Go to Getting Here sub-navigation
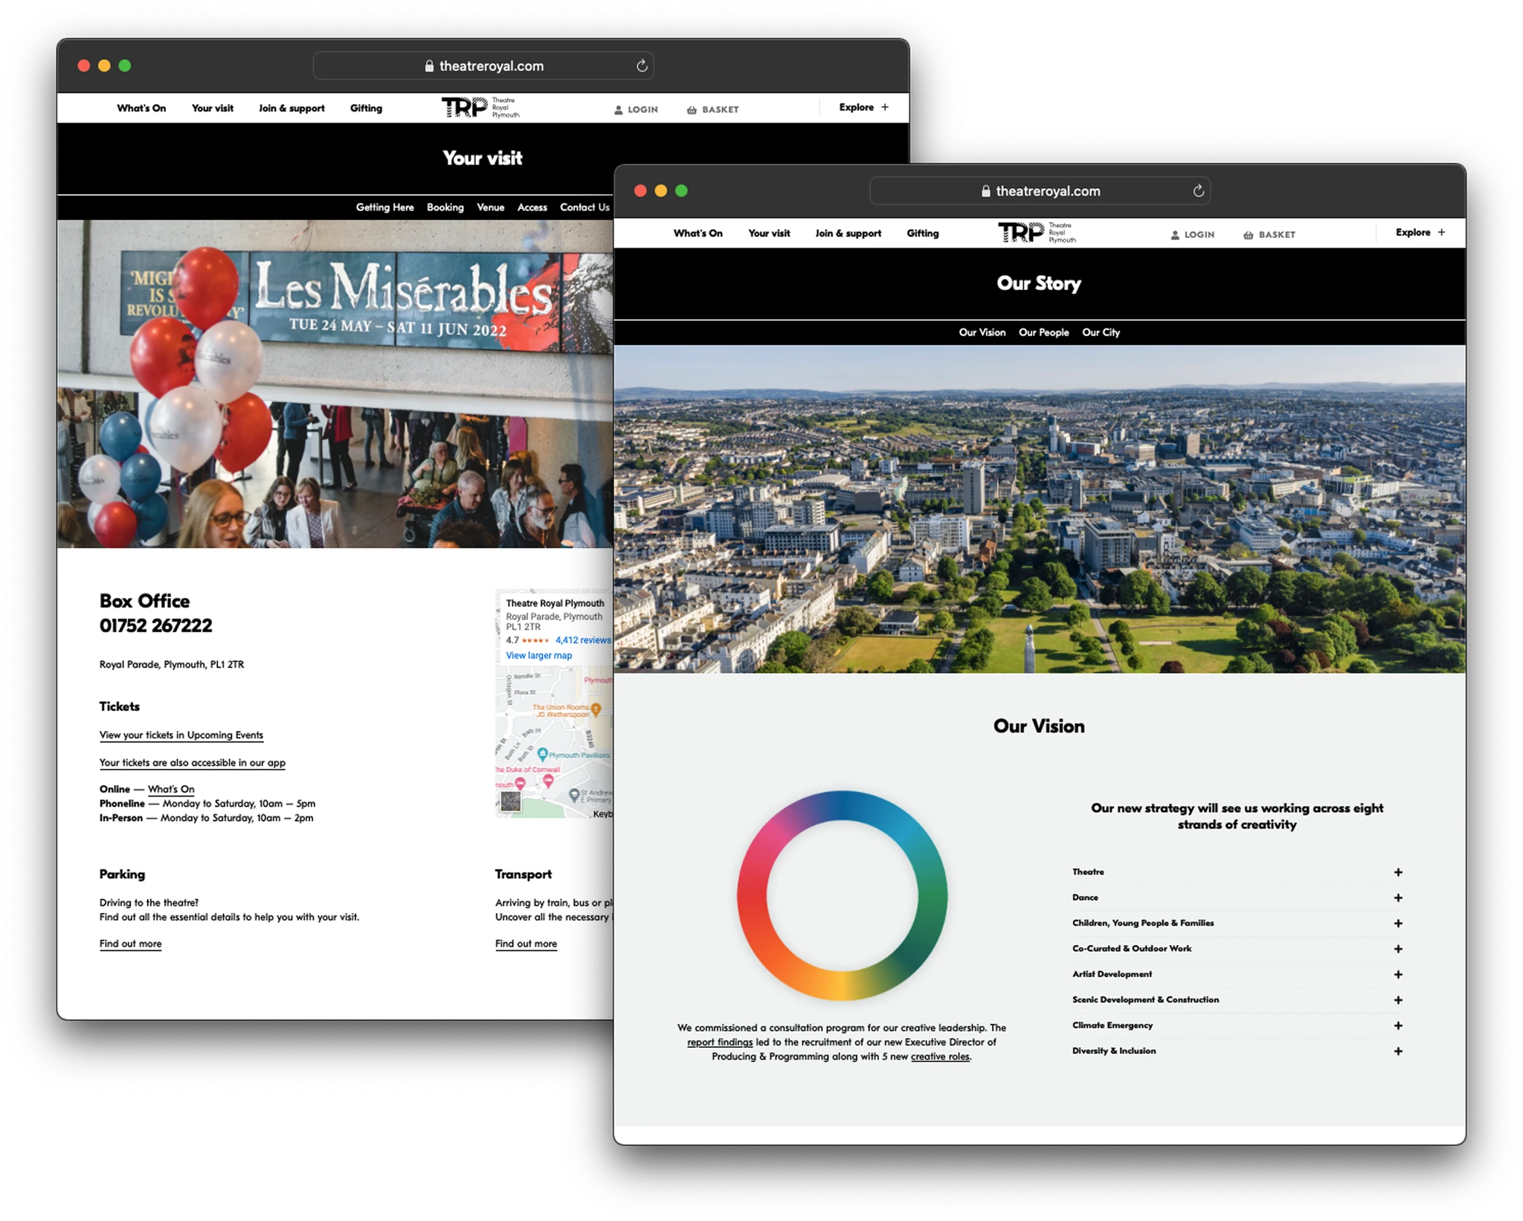The width and height of the screenshot is (1523, 1221). tap(384, 207)
